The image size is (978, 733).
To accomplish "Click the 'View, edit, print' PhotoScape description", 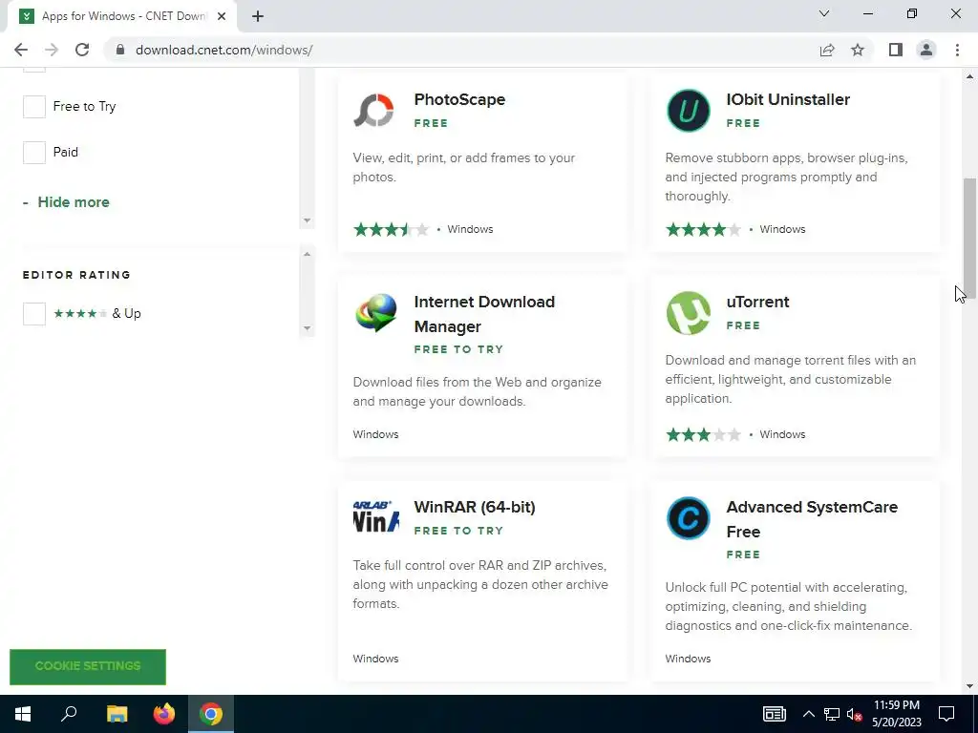I will [464, 167].
